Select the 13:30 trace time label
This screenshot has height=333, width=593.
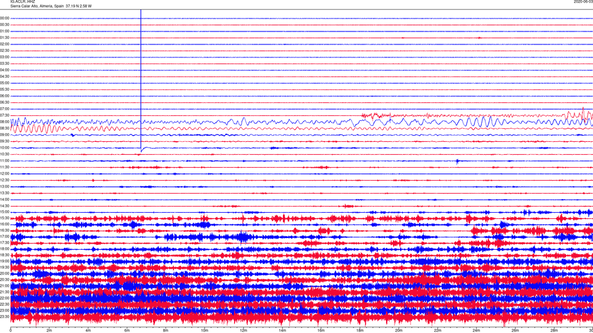4,193
